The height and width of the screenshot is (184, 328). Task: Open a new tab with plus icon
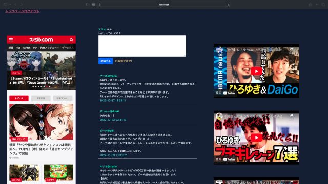pyautogui.click(x=317, y=5)
